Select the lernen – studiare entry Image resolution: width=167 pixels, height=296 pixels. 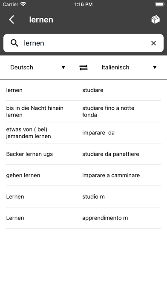click(83, 90)
